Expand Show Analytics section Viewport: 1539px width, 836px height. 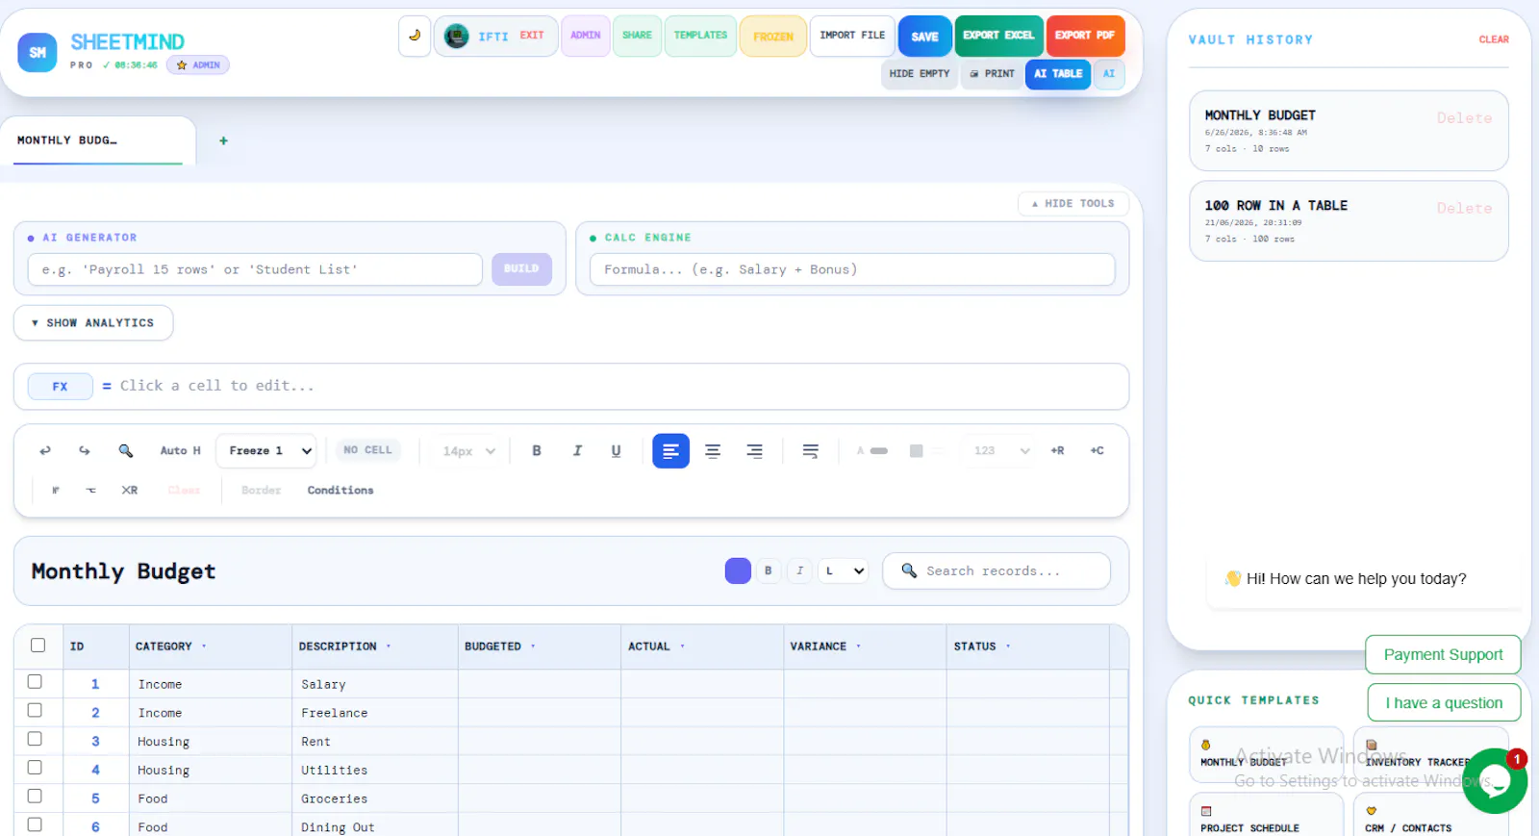(93, 323)
